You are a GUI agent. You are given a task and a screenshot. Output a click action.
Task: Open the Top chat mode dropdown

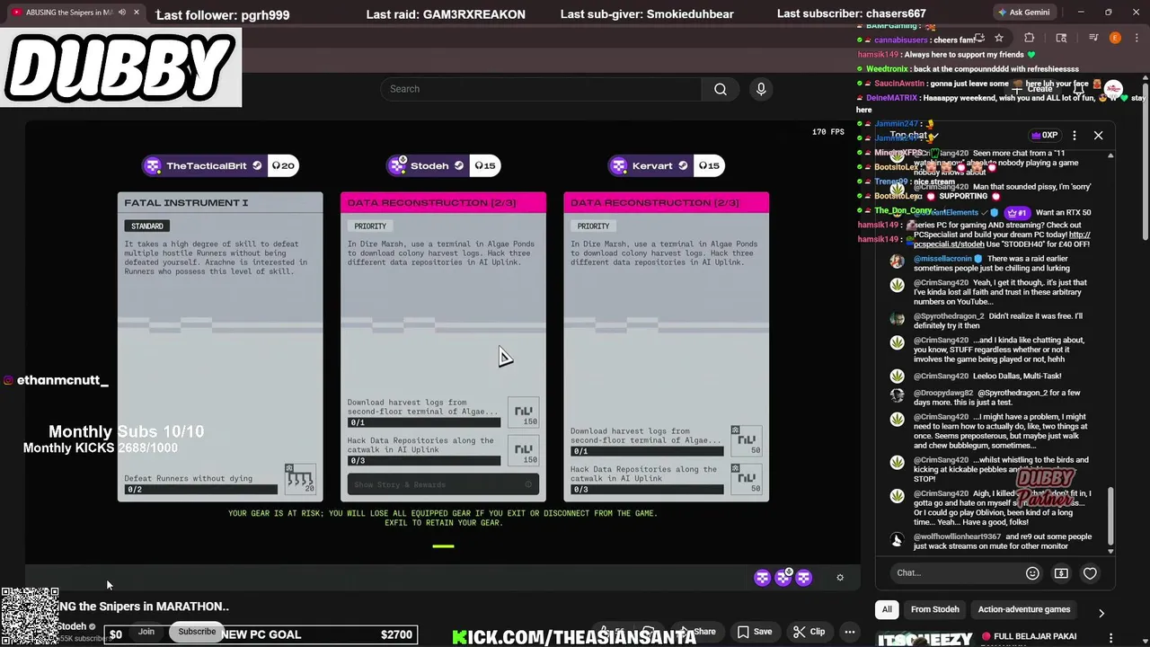tap(914, 136)
